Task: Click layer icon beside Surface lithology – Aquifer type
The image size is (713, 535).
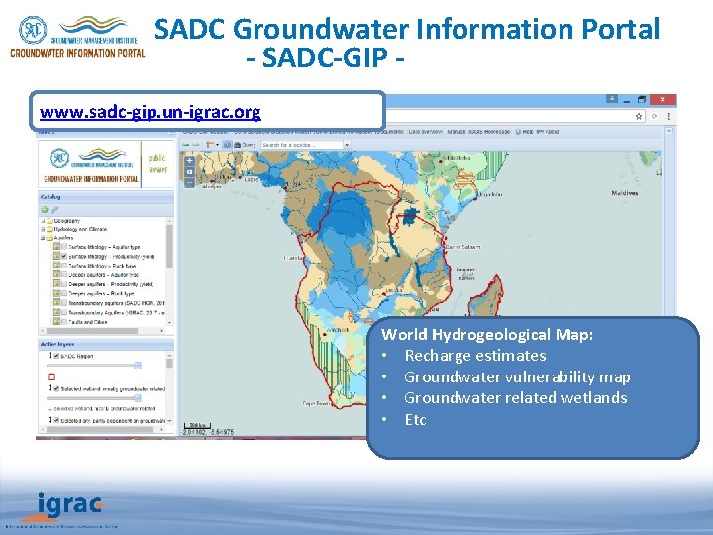Action: 56,246
